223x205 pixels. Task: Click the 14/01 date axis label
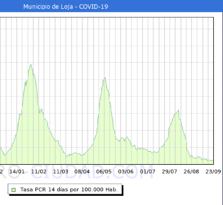coord(17,171)
